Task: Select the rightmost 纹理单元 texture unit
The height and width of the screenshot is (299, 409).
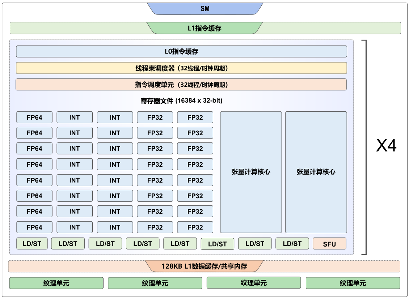Action: 353,283
